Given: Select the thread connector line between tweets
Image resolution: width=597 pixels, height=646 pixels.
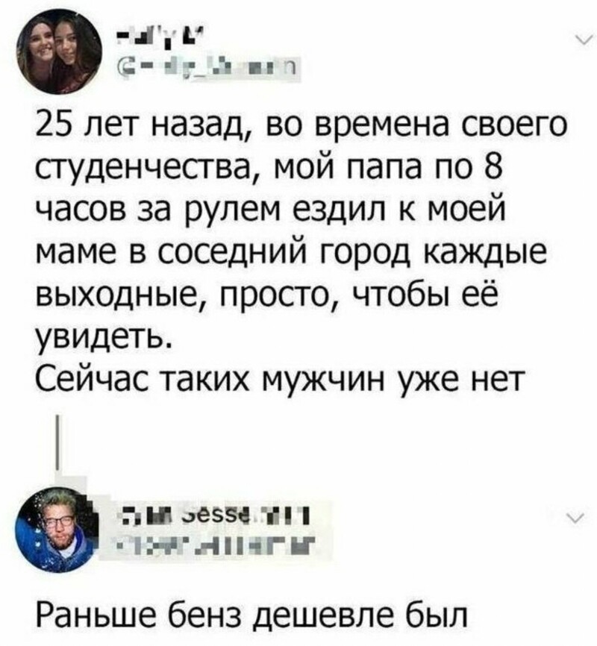Looking at the screenshot, I should [58, 442].
